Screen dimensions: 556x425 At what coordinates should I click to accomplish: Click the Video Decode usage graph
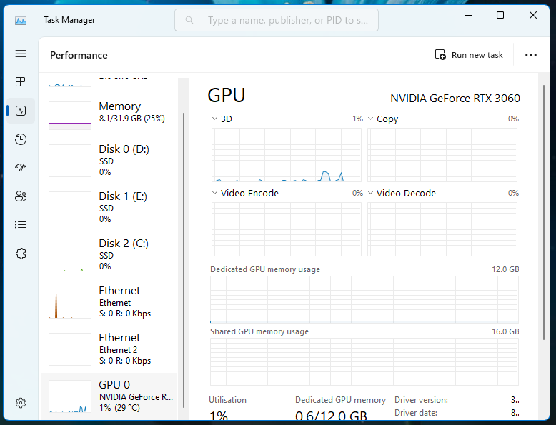[x=442, y=229]
